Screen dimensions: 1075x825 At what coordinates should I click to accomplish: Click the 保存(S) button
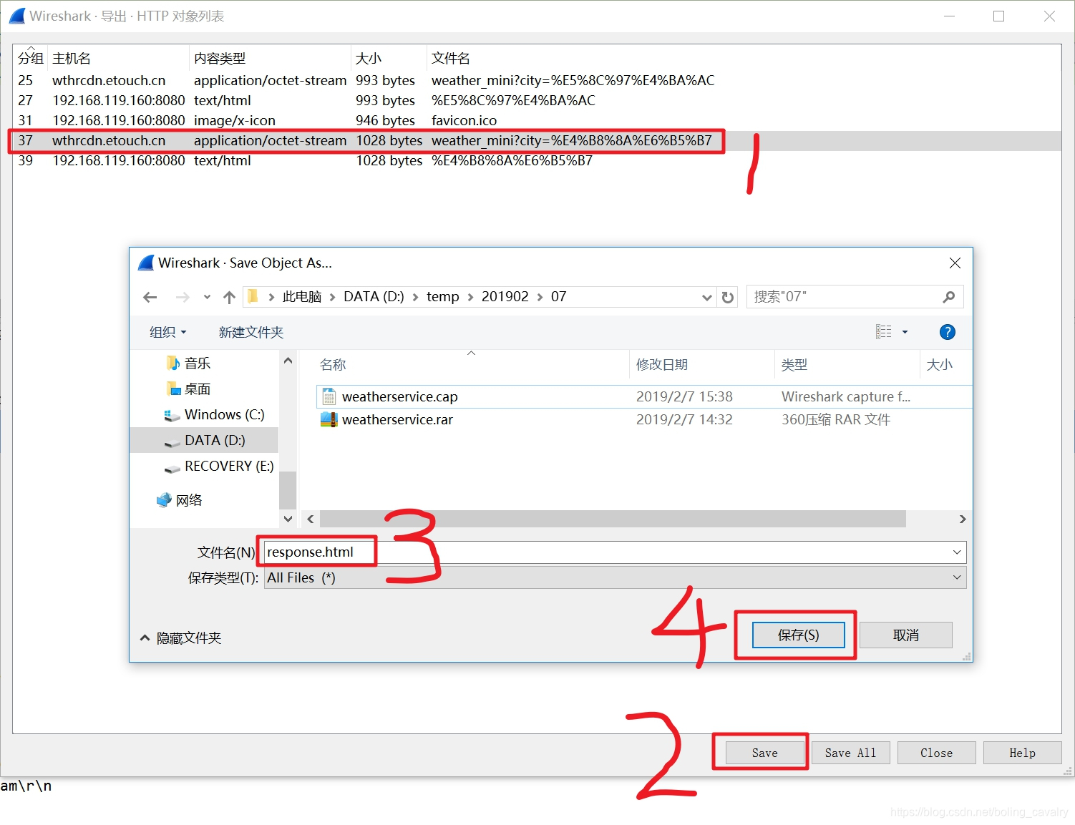[798, 635]
